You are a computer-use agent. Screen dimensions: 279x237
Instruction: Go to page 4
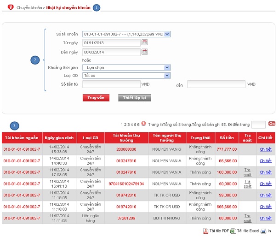coord(132,124)
